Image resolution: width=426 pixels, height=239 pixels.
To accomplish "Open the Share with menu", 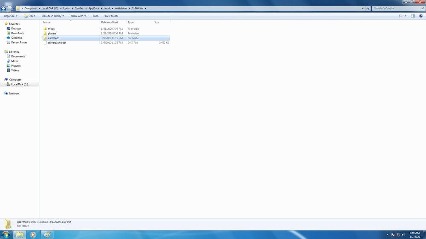I will pyautogui.click(x=78, y=16).
